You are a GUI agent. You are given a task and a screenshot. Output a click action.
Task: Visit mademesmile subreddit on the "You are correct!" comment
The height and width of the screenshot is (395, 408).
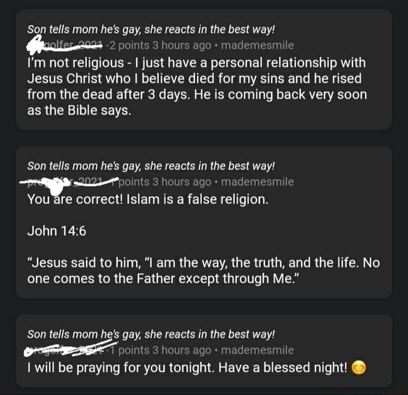tap(258, 182)
